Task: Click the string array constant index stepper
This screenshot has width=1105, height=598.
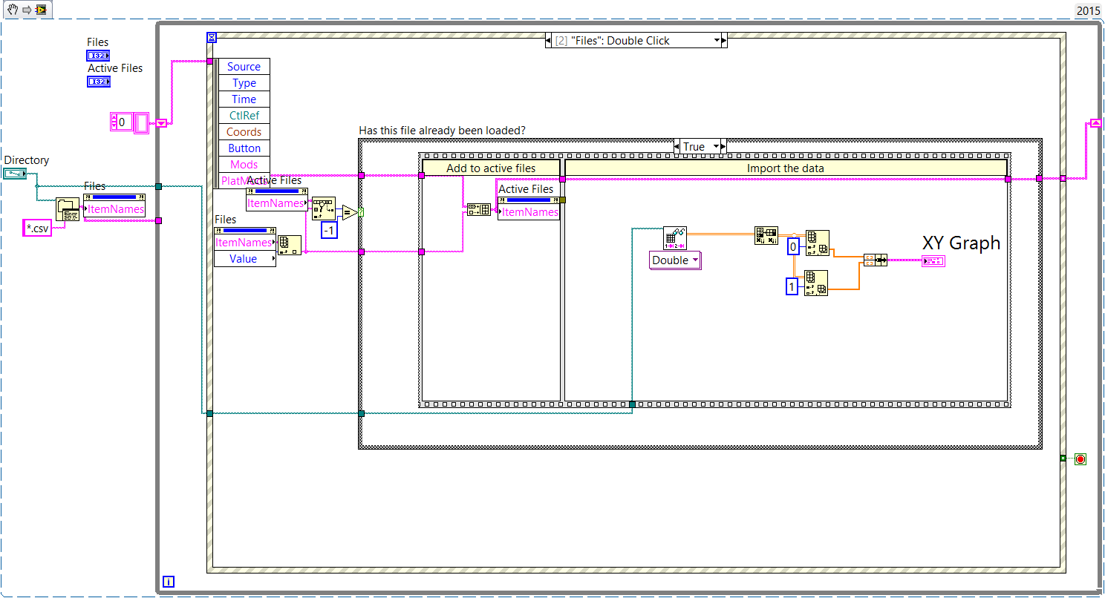Action: coord(113,120)
